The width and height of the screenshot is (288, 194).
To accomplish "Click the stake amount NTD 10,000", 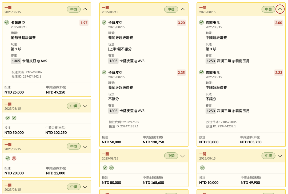I will 209,183.
